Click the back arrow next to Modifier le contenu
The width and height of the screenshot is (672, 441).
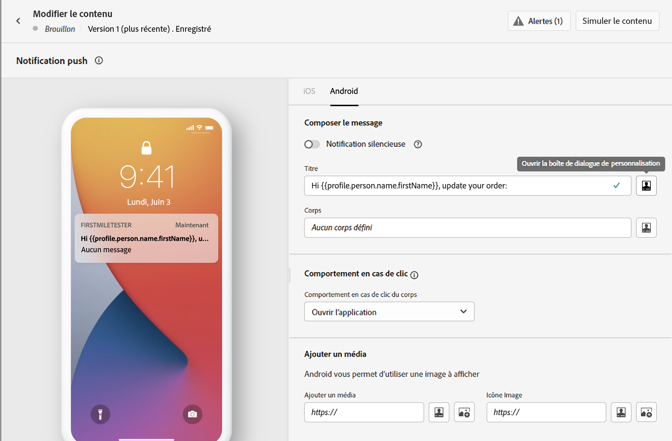point(18,21)
